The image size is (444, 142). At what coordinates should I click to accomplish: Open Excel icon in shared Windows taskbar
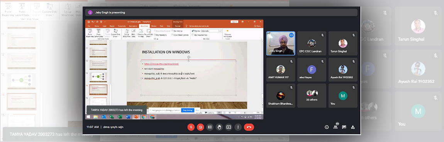click(120, 117)
